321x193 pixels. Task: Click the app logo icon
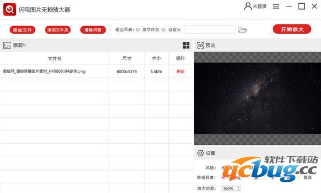click(x=10, y=9)
